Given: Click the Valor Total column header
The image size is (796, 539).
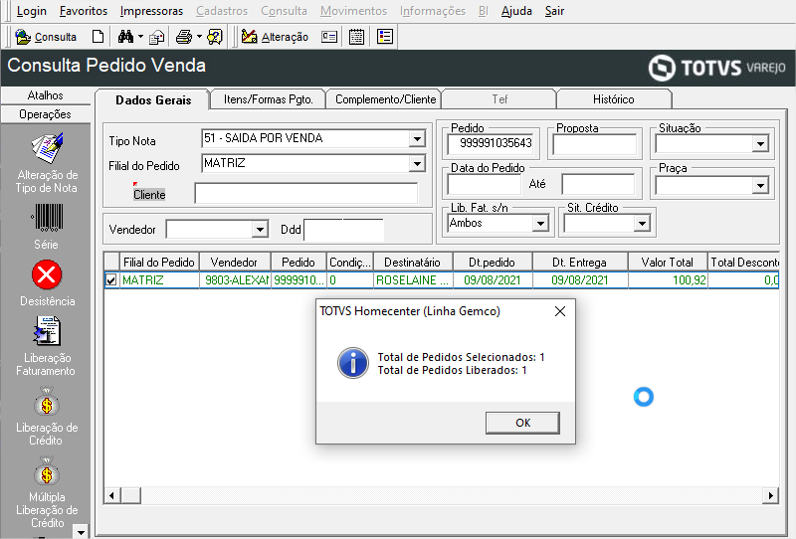Looking at the screenshot, I should [667, 263].
